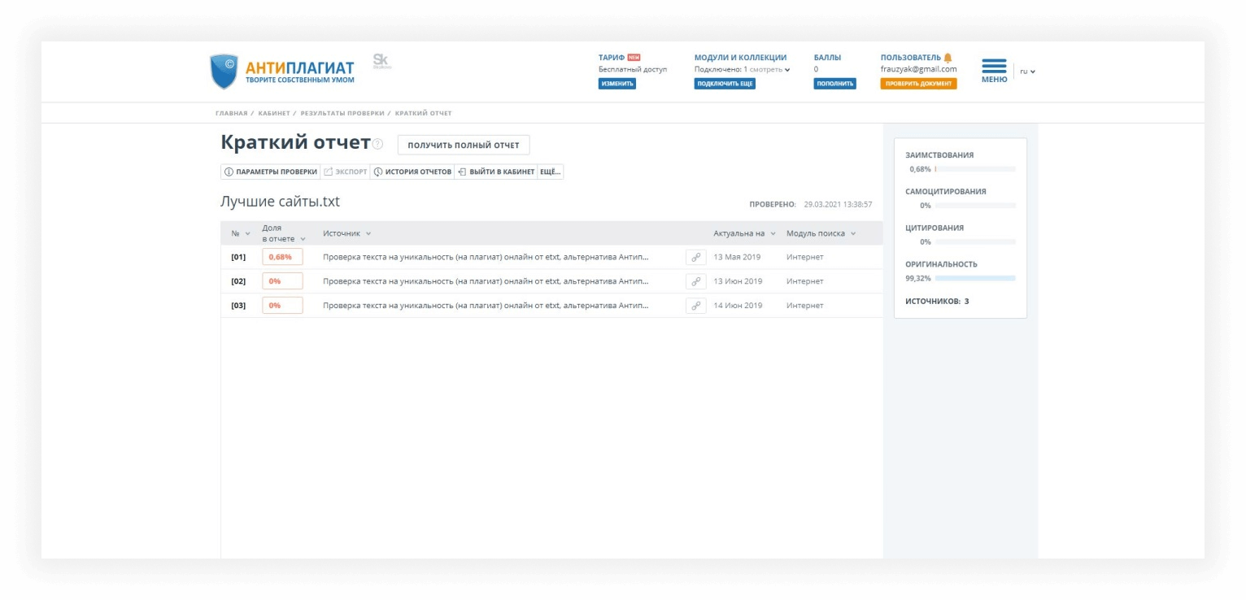This screenshot has width=1246, height=600.
Task: Sort by the Актуальна на column
Action: (x=744, y=233)
